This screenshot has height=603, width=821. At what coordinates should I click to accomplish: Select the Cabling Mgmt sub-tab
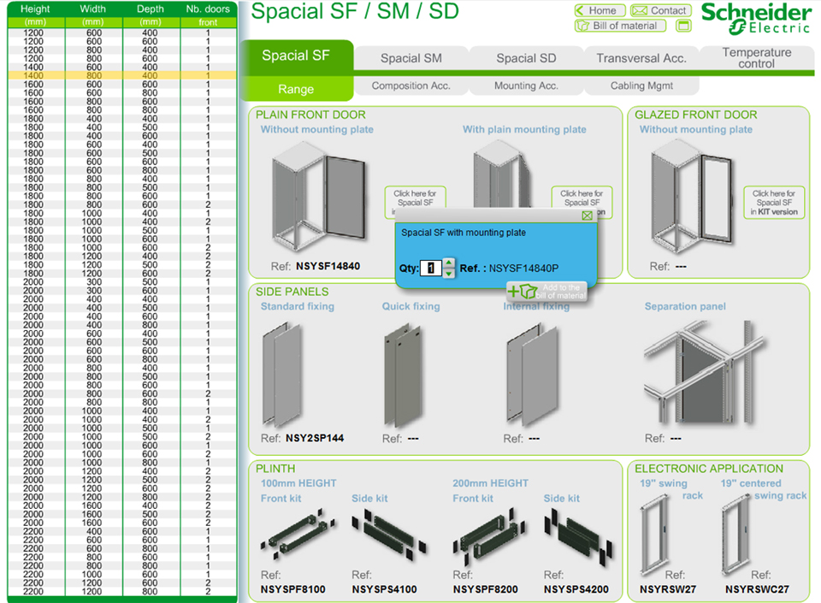pyautogui.click(x=641, y=86)
